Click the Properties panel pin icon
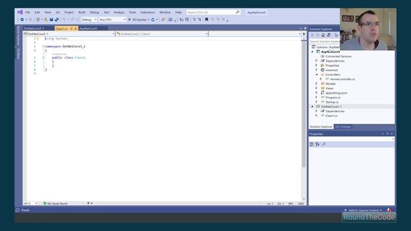 (x=387, y=134)
